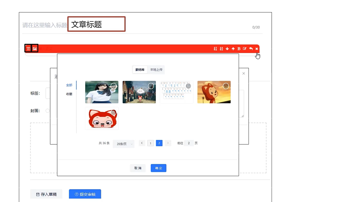Switch to the 素材库 tab
This screenshot has height=202, width=345.
(x=140, y=70)
